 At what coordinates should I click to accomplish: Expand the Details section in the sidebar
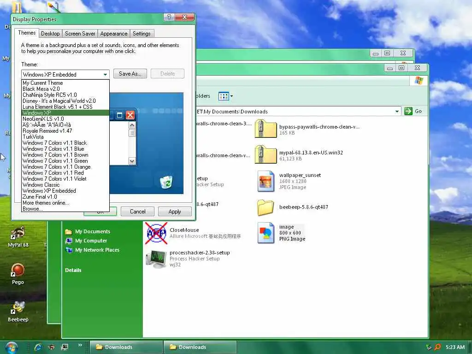point(73,270)
